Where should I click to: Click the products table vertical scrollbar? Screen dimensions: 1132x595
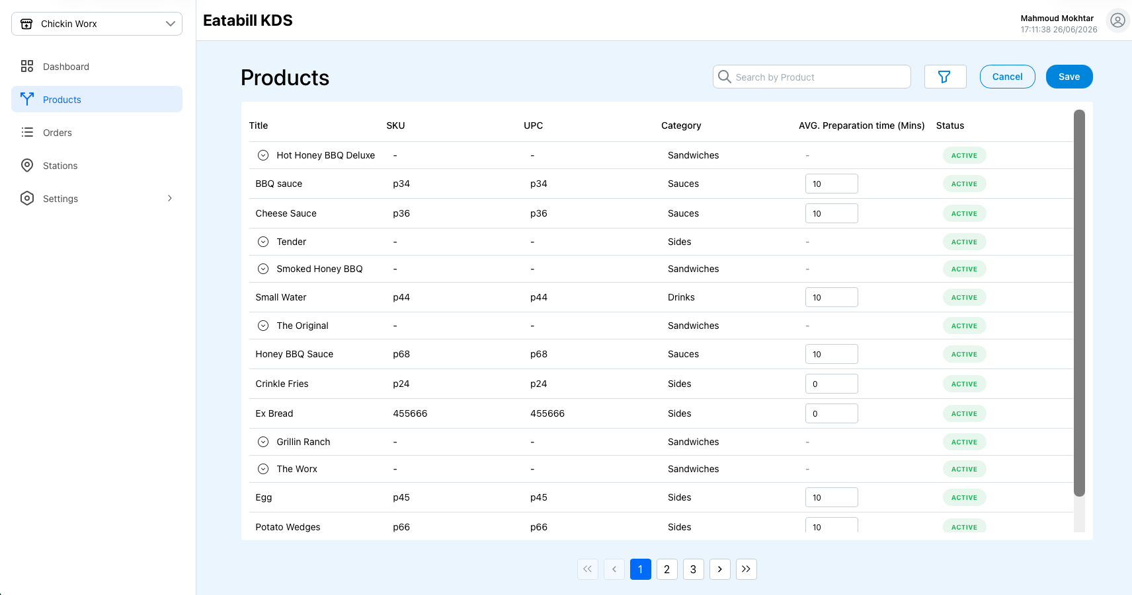coord(1079,302)
